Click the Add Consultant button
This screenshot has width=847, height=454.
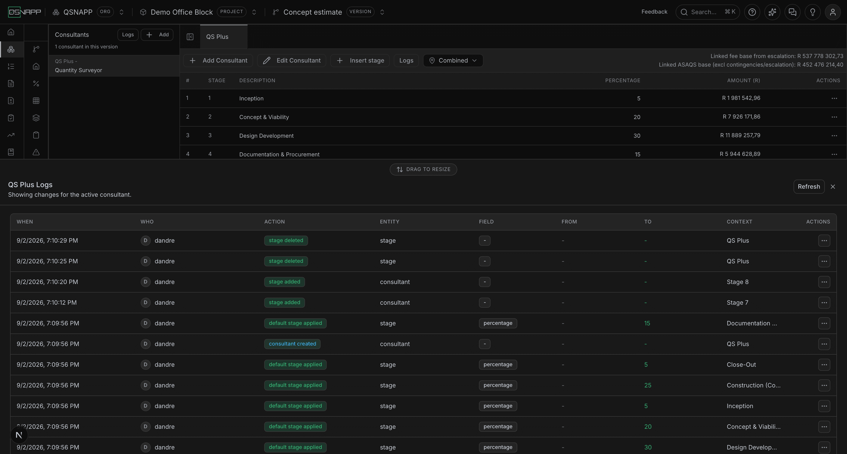pos(218,61)
